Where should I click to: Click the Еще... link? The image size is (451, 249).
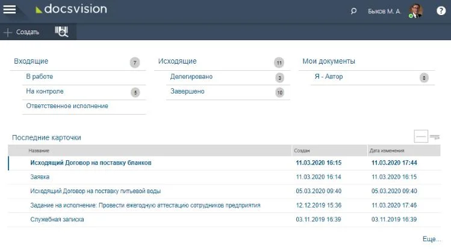[x=432, y=239]
